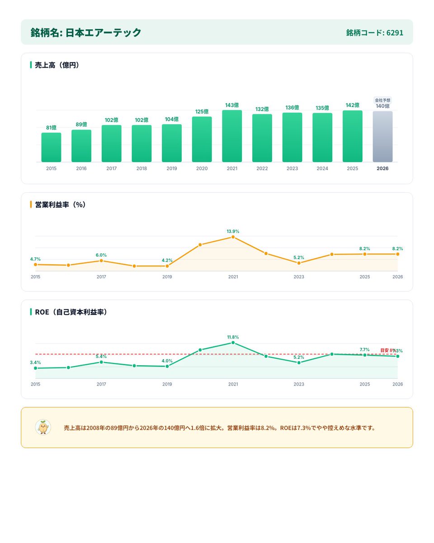Click the 13.9% peak data label

click(233, 231)
